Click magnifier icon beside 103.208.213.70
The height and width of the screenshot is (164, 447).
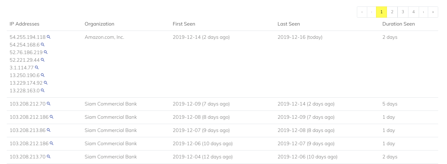coord(49,157)
